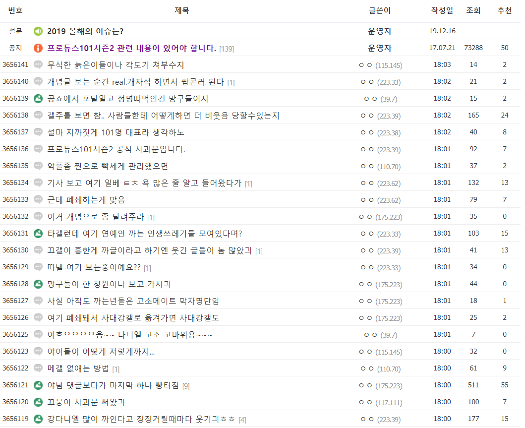Click author 운영자 on the 설문 row
The width and height of the screenshot is (525, 428).
(380, 31)
